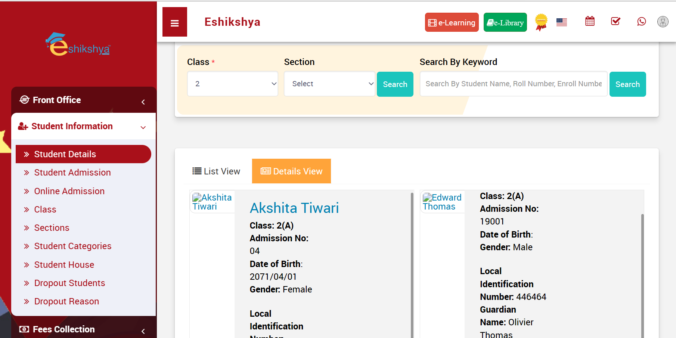676x338 pixels.
Task: Click the Search By Keyword input field
Action: pyautogui.click(x=514, y=84)
